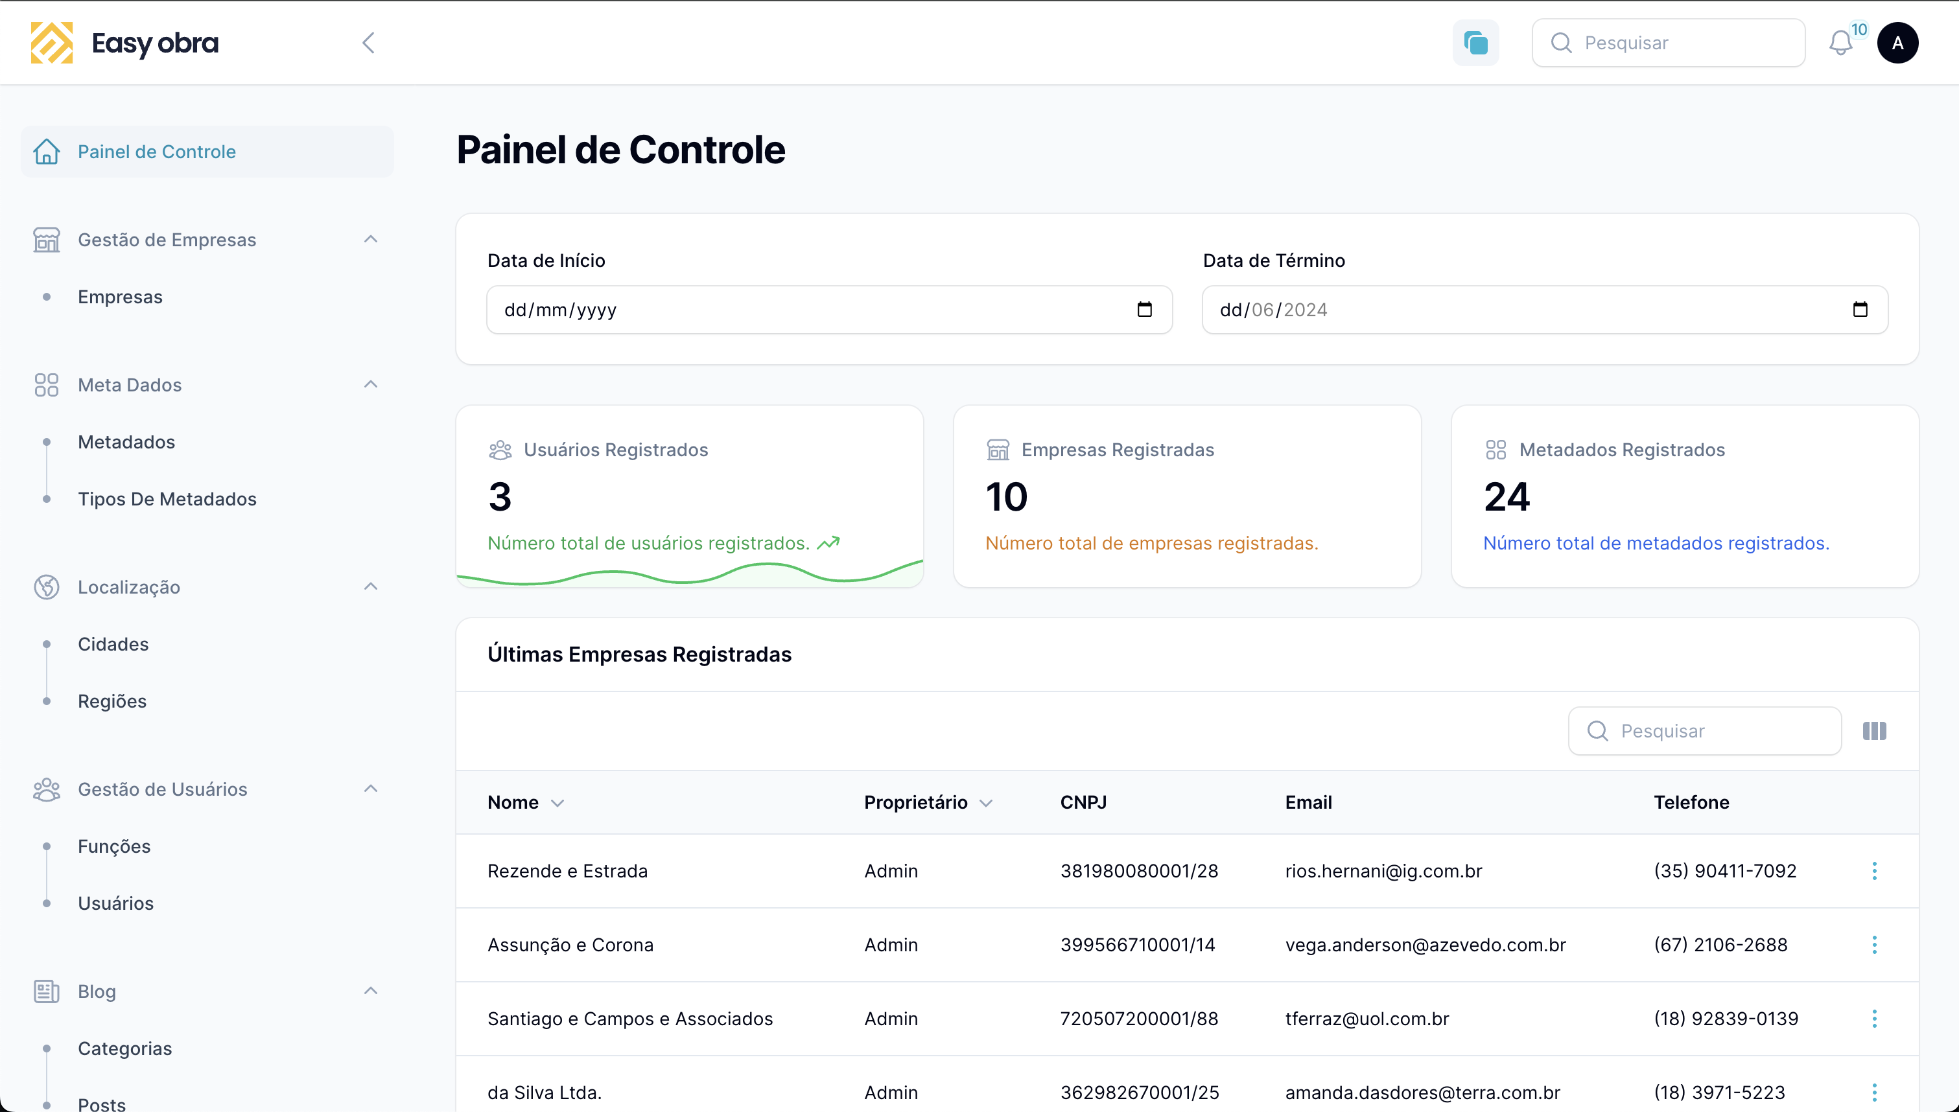Click the store icon on Empresas Registradas card
This screenshot has width=1959, height=1112.
[x=998, y=450]
